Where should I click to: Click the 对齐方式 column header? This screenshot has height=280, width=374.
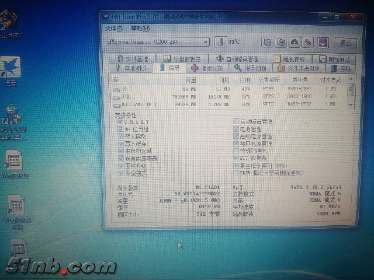click(x=330, y=80)
